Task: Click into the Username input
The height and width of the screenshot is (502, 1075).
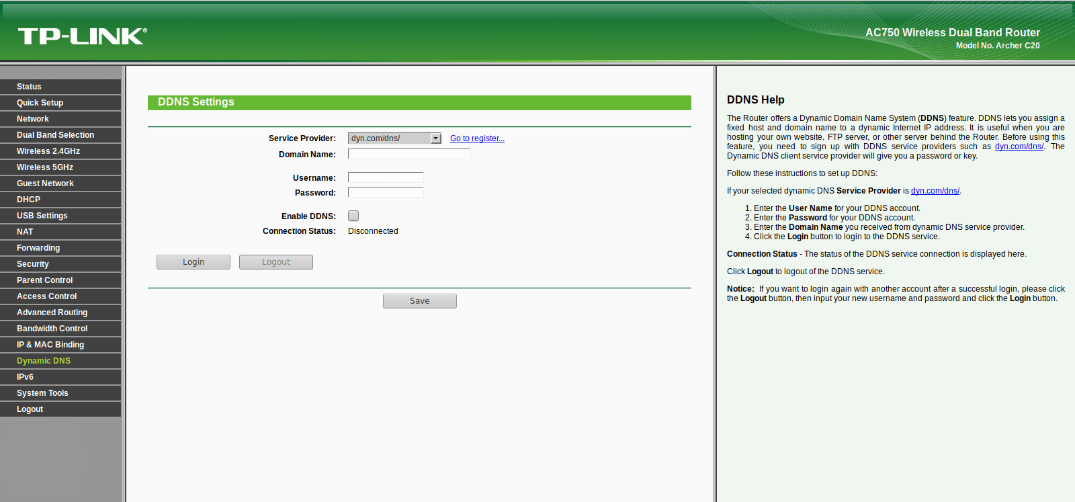Action: [x=386, y=177]
